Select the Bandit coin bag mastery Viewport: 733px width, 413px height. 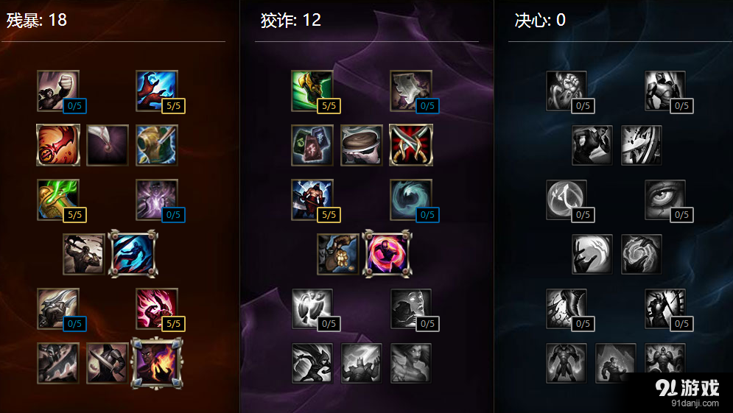337,254
